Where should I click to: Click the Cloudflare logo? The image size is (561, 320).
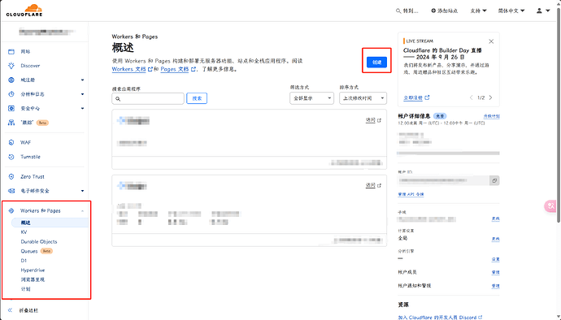24,11
